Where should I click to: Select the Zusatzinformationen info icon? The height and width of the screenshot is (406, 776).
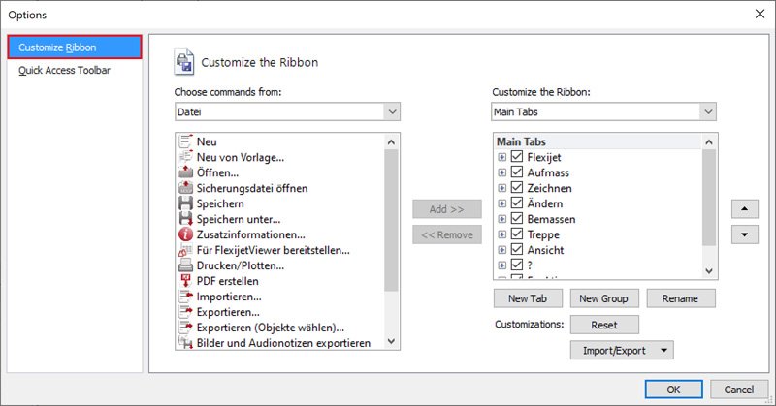click(x=186, y=234)
